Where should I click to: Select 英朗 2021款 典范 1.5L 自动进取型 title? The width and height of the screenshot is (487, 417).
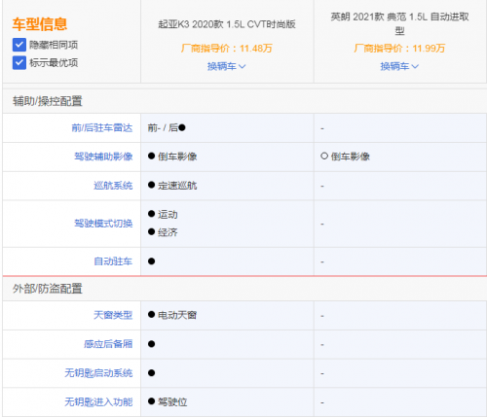coord(399,23)
